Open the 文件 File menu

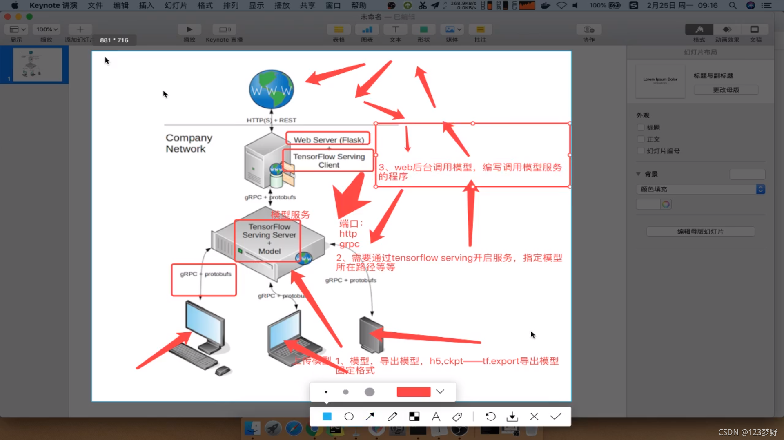96,5
